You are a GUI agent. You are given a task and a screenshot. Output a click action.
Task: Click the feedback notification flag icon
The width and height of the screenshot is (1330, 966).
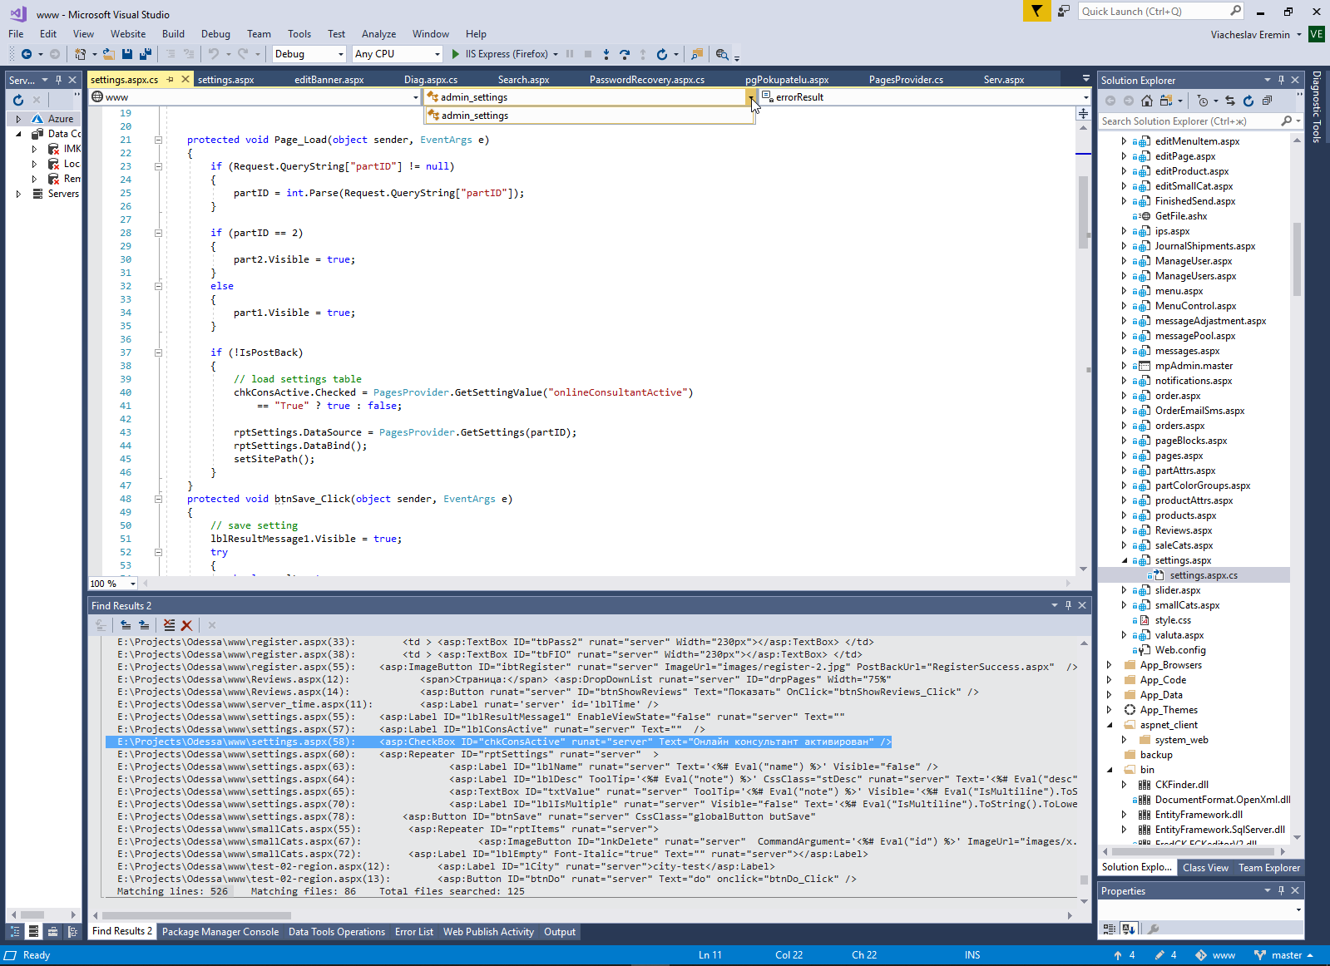[x=1036, y=11]
